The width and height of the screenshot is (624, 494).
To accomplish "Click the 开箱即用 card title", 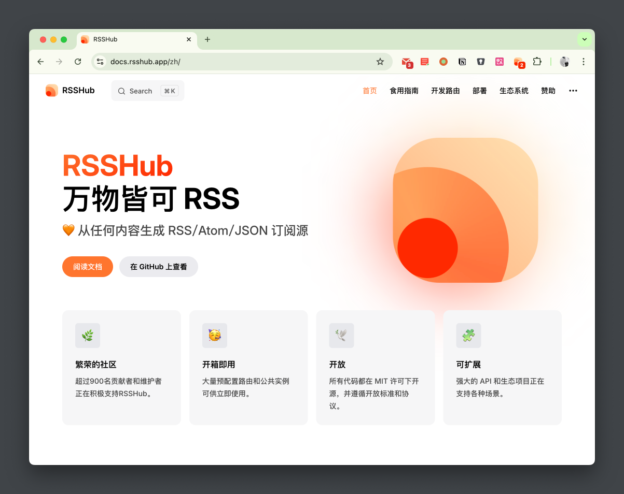I will 219,365.
